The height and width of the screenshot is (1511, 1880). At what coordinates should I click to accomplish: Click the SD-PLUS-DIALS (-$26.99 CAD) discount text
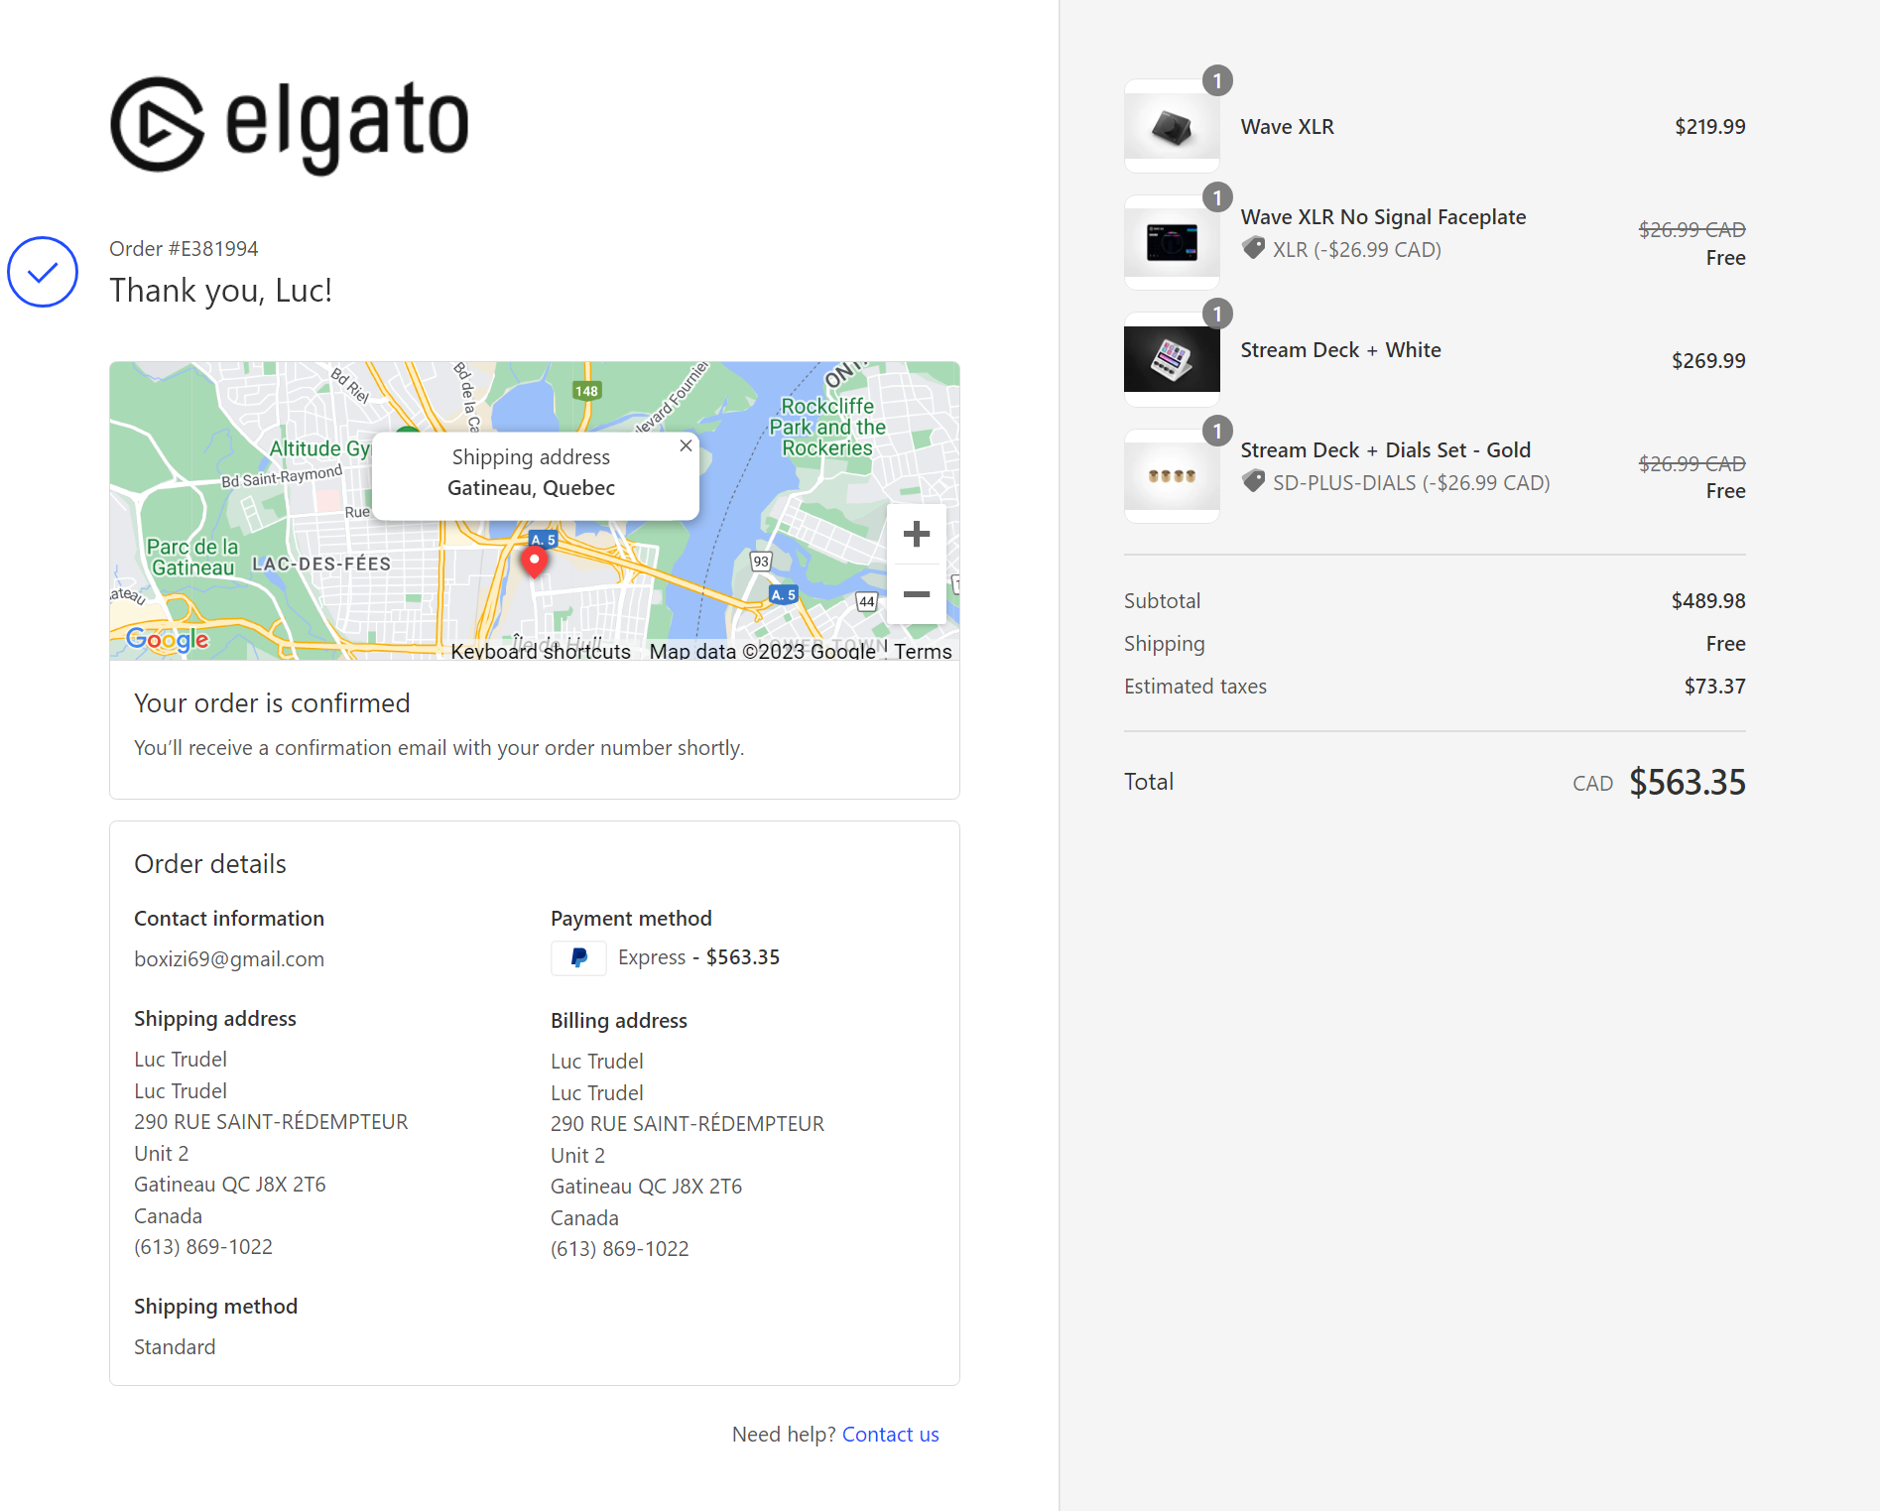click(x=1411, y=483)
